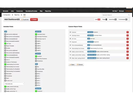Click move handle of Water meter reading-Serial # row
Screen dimensions: 133x100
coord(70,58)
